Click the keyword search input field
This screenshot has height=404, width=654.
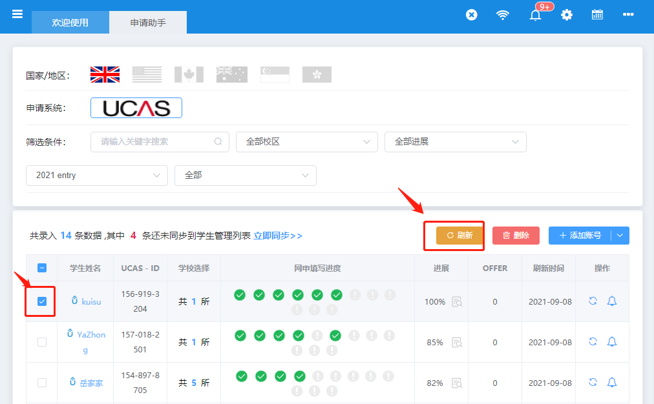(160, 142)
